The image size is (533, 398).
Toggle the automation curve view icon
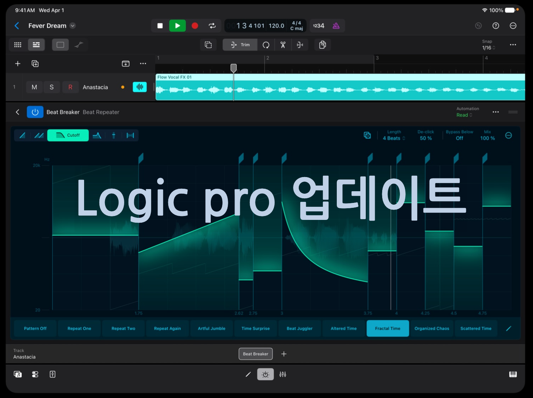[x=79, y=45]
